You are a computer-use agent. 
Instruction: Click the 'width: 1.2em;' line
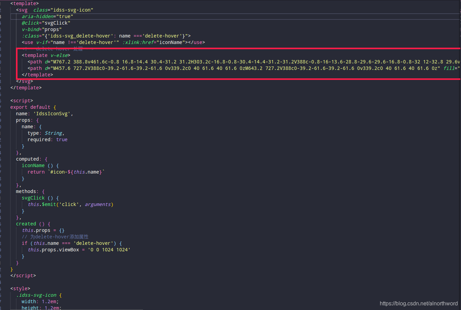click(x=40, y=301)
